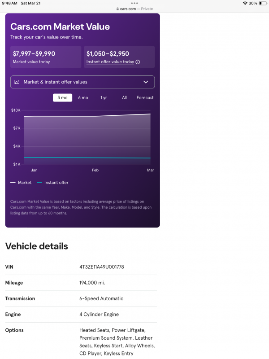Select the 3 mo time range
The width and height of the screenshot is (269, 359).
pos(62,97)
